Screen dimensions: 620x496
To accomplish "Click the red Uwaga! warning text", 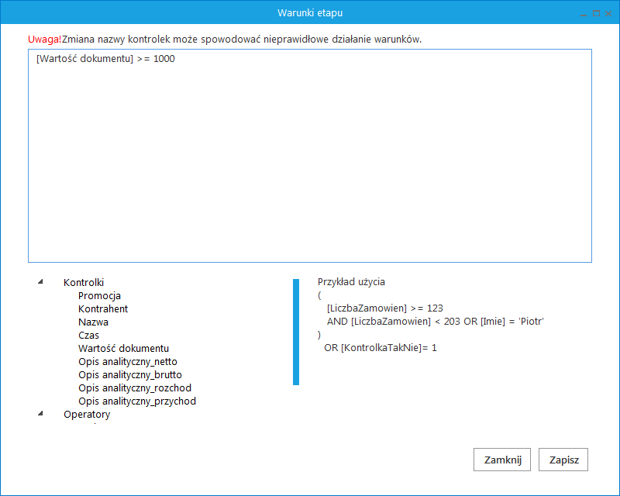I will click(45, 40).
